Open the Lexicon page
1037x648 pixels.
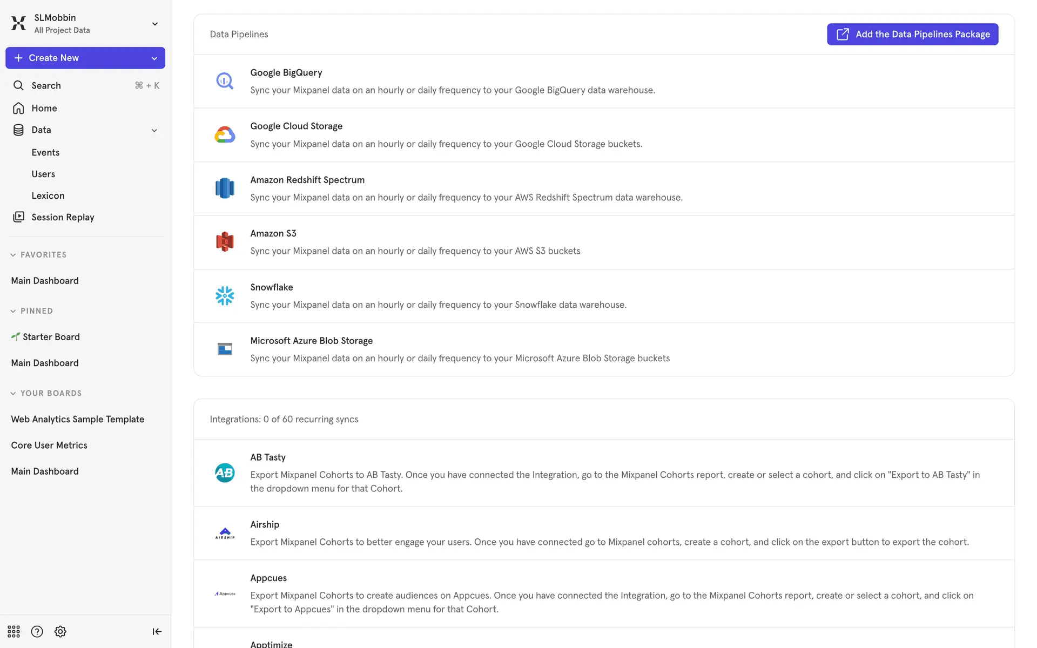[x=48, y=195]
